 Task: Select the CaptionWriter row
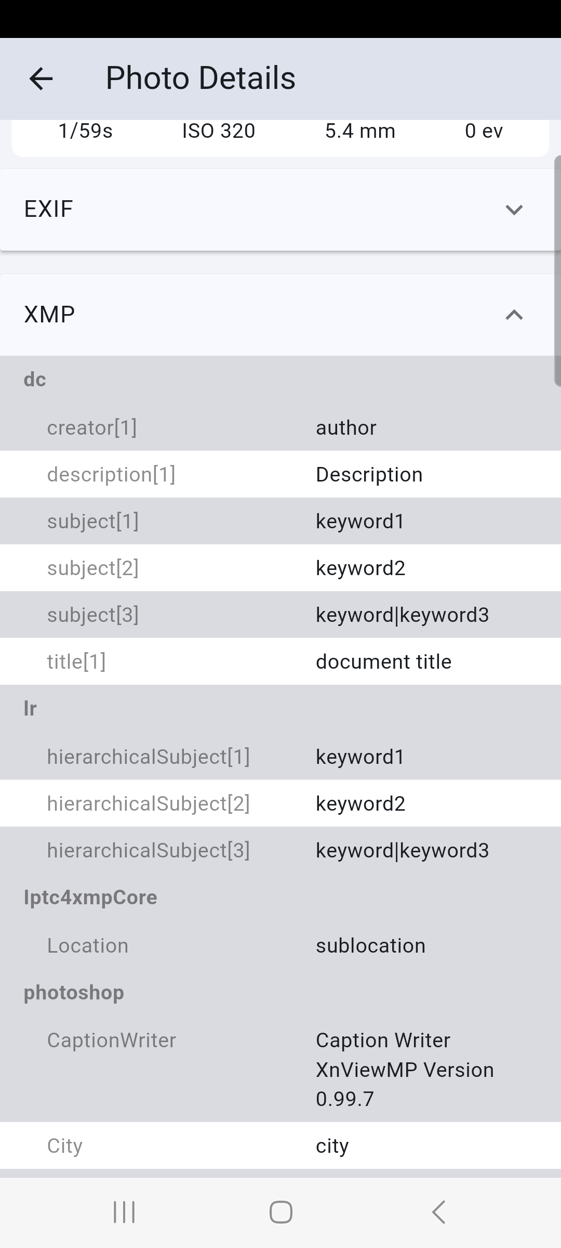click(x=280, y=1069)
